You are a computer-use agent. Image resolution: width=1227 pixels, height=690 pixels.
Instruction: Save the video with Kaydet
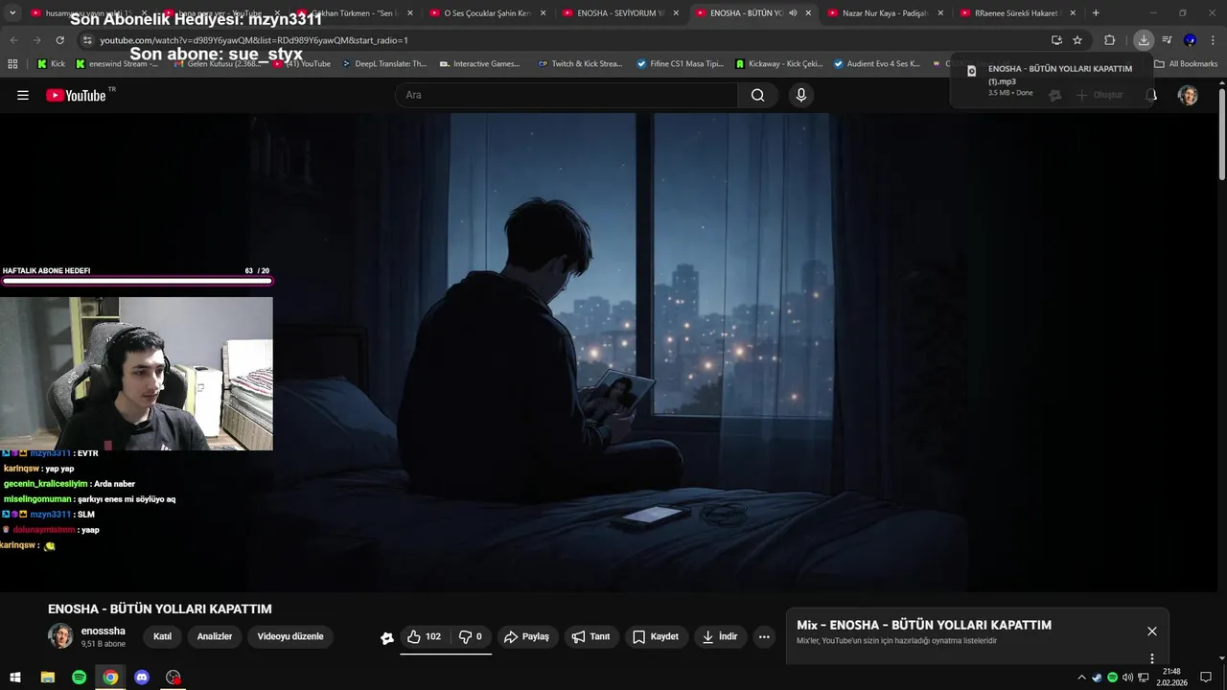(655, 636)
